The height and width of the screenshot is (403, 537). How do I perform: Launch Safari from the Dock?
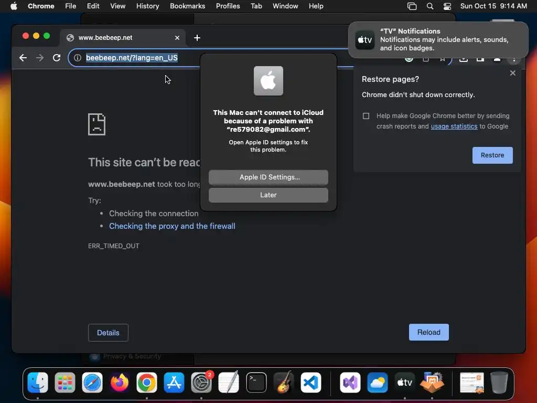tap(92, 382)
